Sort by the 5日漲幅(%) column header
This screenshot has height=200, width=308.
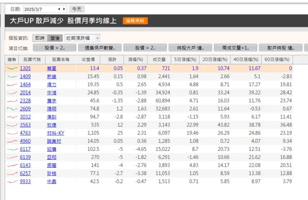pos(185,60)
